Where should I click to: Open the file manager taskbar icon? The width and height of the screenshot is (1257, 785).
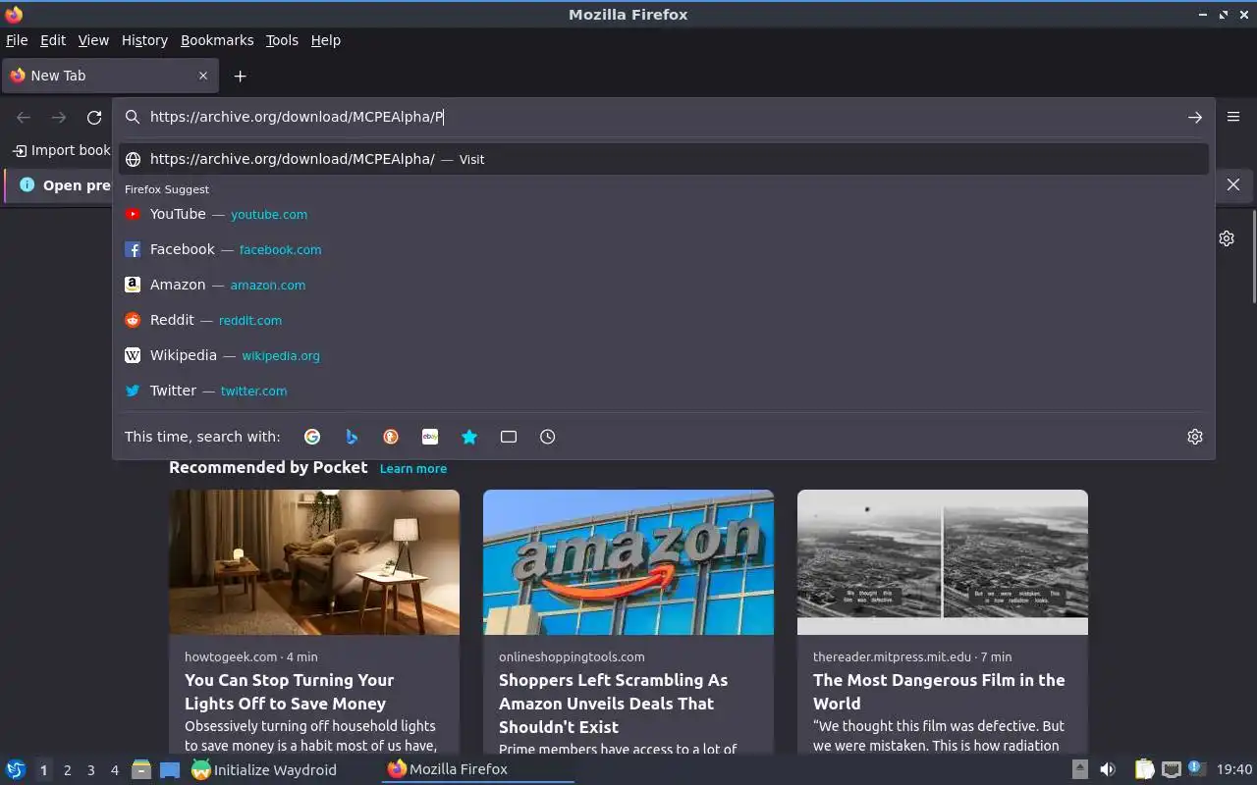(141, 769)
